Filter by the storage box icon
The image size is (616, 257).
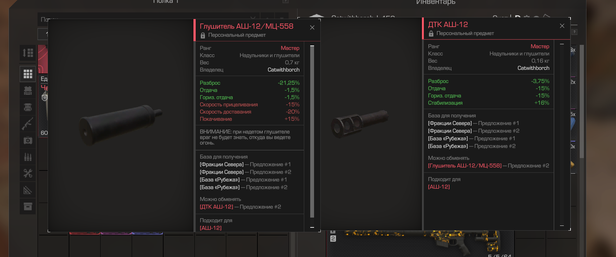28,206
